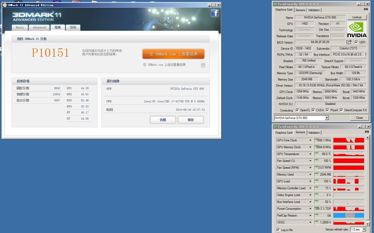Toggle the DirectCompute 5.0 checkbox
Image resolution: width=374 pixels, height=233 pixels.
[x=341, y=110]
